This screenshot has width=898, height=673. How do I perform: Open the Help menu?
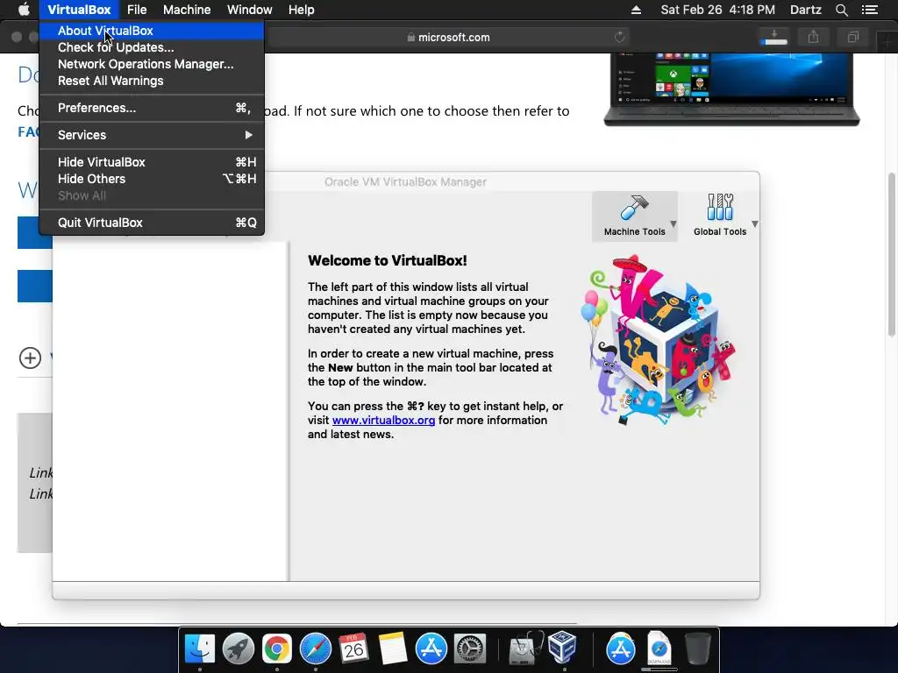[x=302, y=10]
